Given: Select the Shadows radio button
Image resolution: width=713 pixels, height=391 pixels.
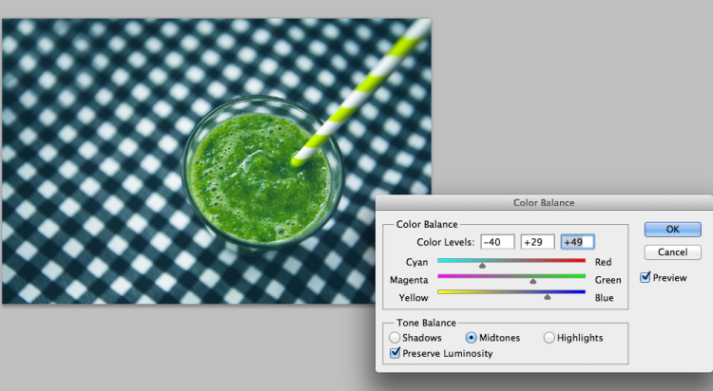Looking at the screenshot, I should click(395, 338).
